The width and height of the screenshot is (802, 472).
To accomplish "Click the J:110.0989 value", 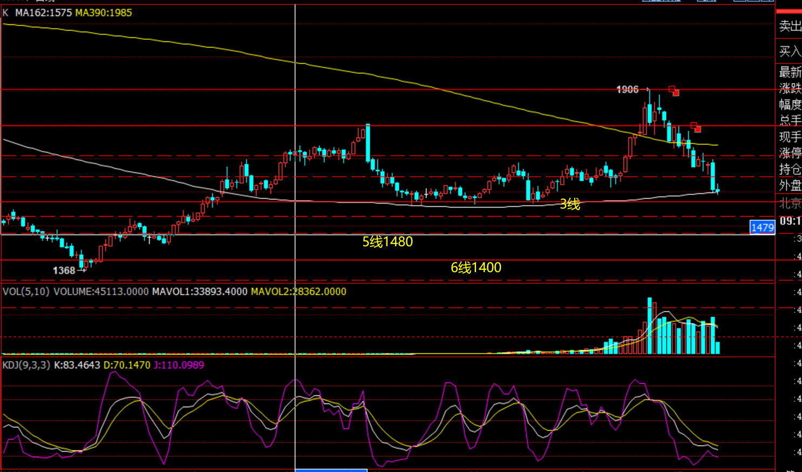I will (x=179, y=365).
